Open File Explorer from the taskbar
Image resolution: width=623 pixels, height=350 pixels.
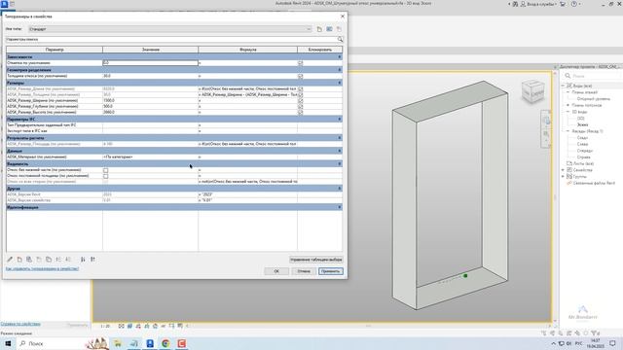(118, 343)
